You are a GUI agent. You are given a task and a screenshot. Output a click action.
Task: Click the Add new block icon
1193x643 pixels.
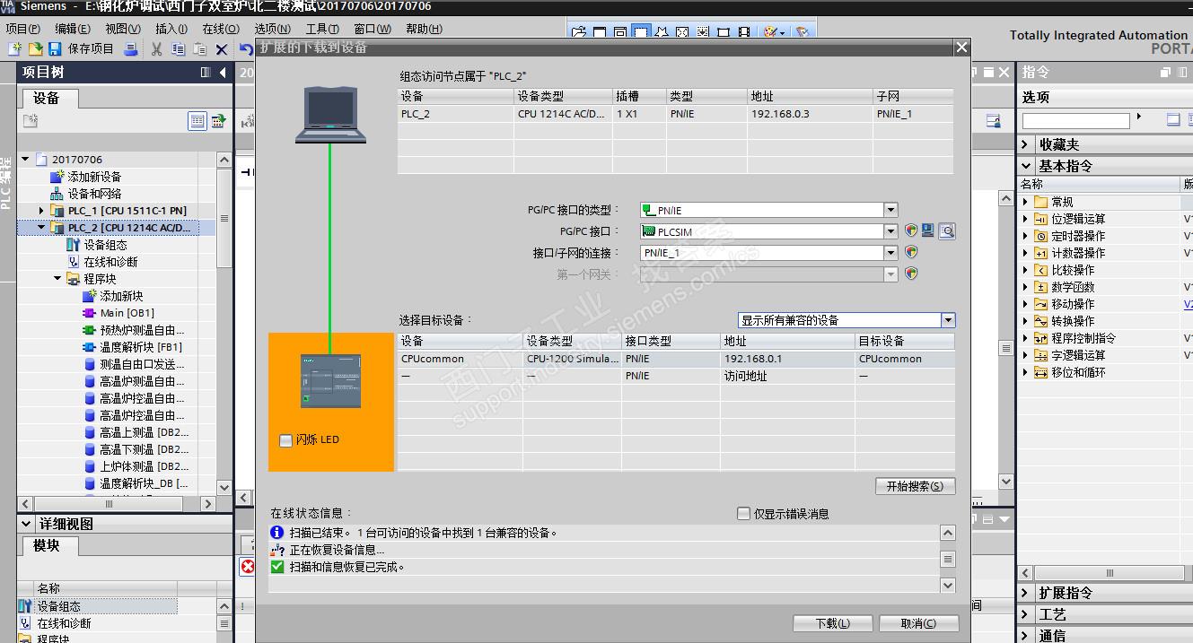click(x=89, y=296)
